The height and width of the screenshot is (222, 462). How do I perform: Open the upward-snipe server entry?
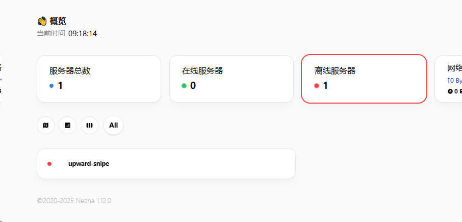click(x=166, y=164)
